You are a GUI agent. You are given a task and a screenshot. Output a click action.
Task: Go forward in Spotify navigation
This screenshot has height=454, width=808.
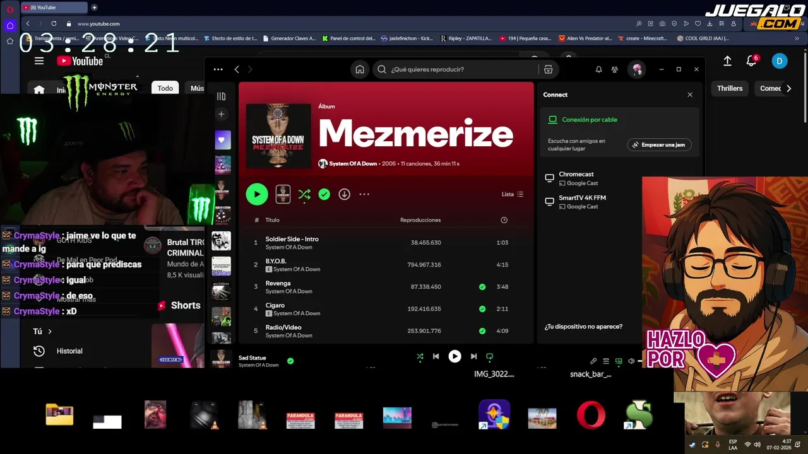pos(250,69)
